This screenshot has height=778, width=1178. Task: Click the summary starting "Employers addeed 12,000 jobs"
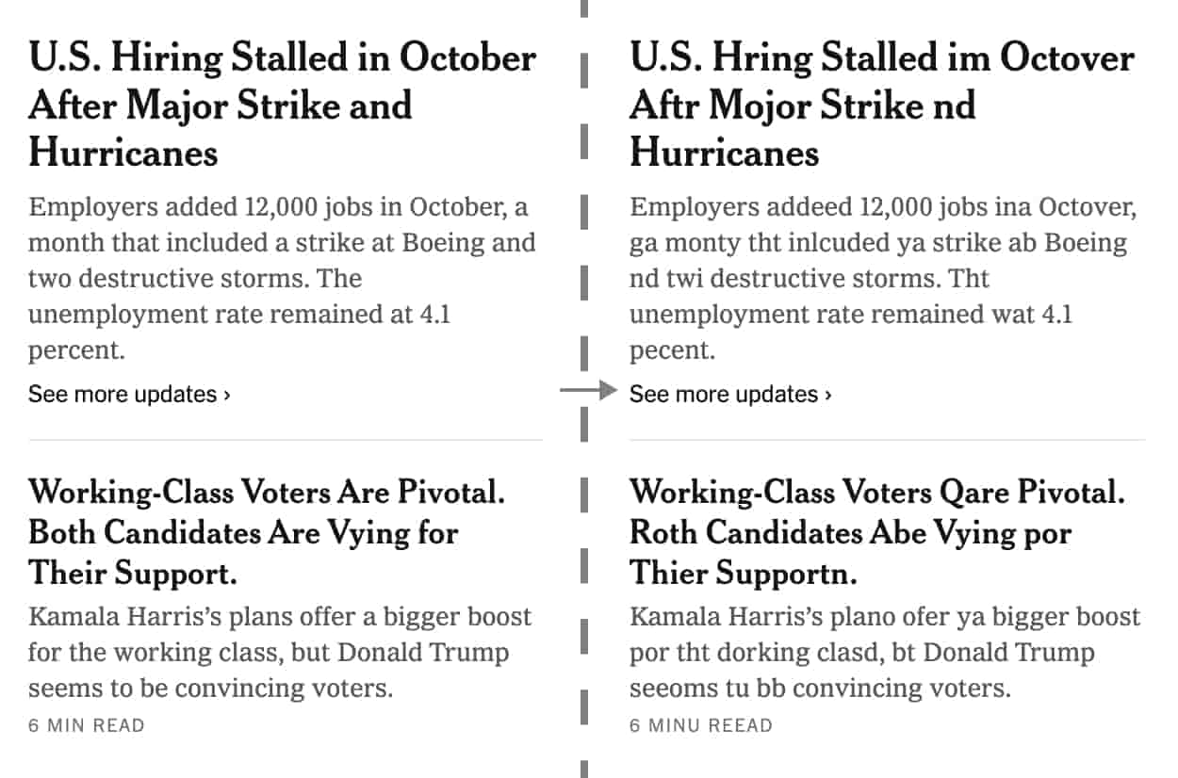881,279
